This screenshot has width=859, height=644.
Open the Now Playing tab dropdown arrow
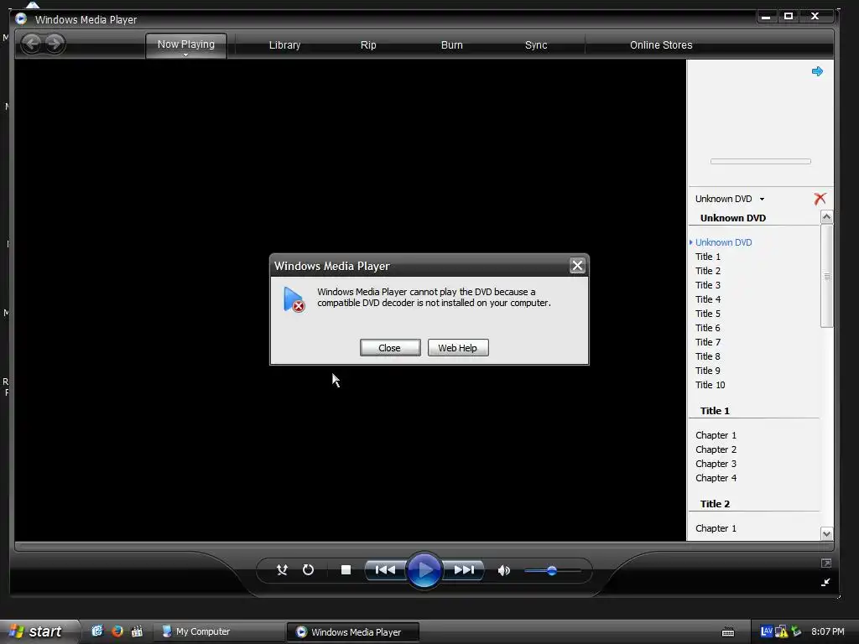point(185,55)
